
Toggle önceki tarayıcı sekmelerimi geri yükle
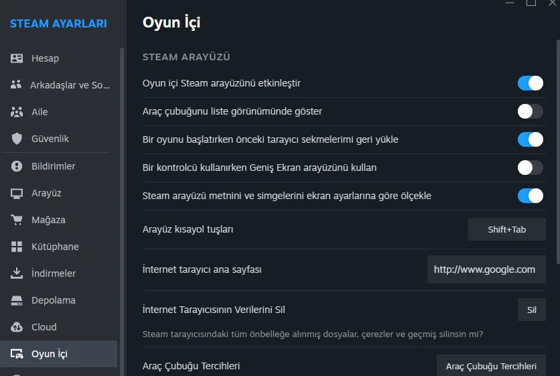(531, 139)
